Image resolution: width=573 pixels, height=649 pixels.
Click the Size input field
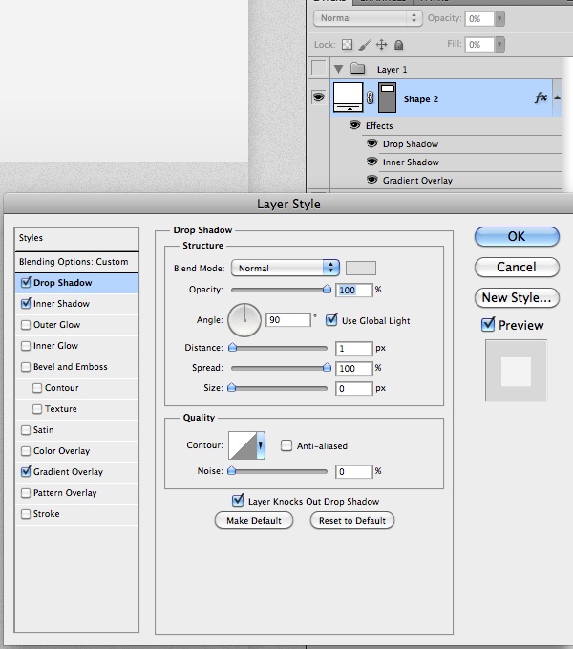[x=354, y=388]
